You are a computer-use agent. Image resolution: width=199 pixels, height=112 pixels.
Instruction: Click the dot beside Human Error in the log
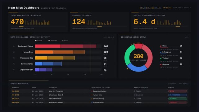(92, 95)
